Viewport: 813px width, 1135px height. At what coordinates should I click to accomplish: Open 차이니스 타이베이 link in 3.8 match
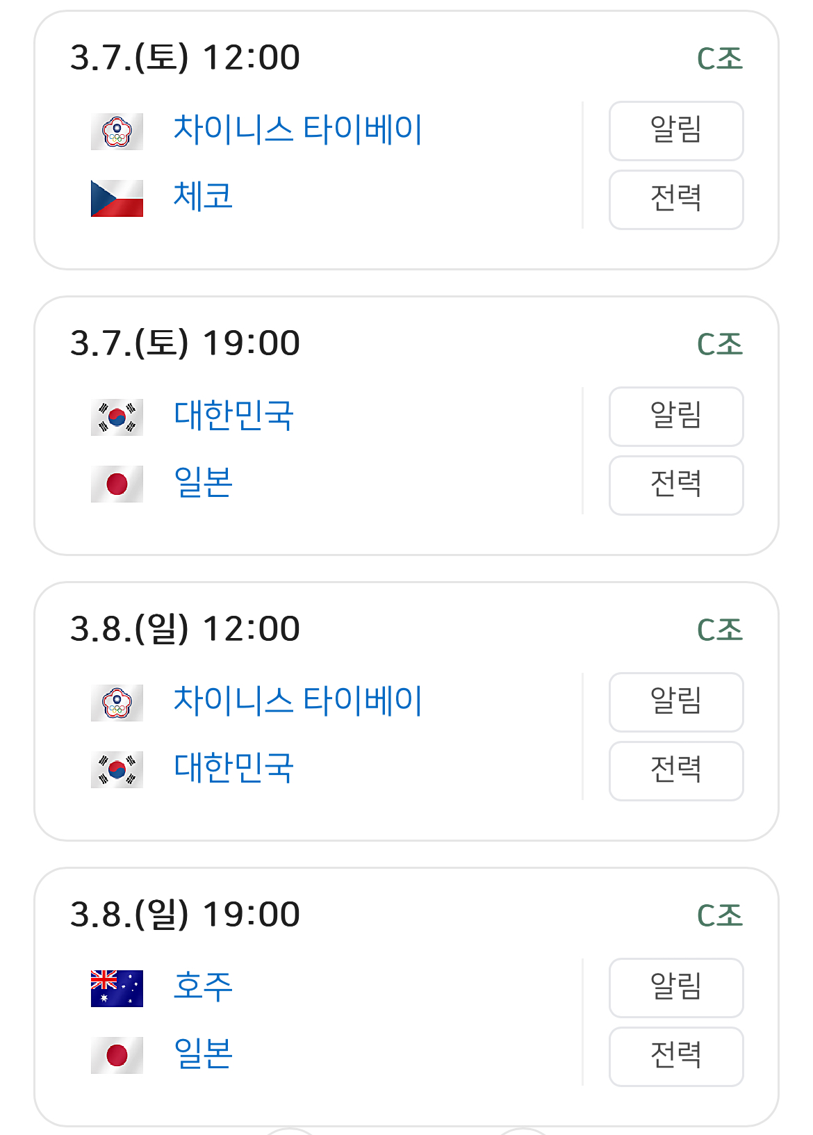tap(297, 701)
